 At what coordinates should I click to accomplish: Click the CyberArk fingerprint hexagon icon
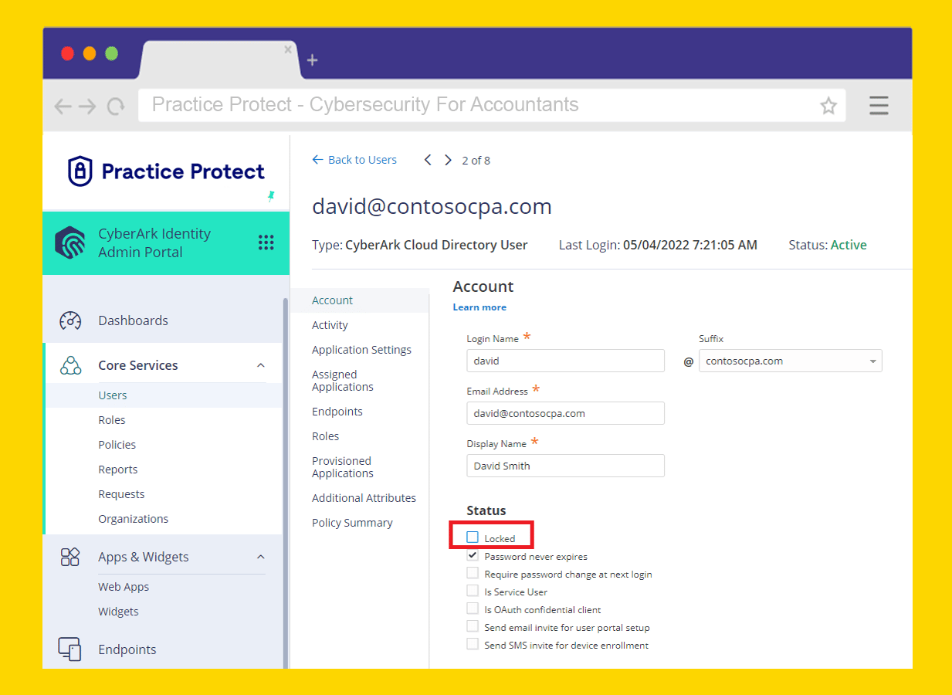pyautogui.click(x=70, y=242)
